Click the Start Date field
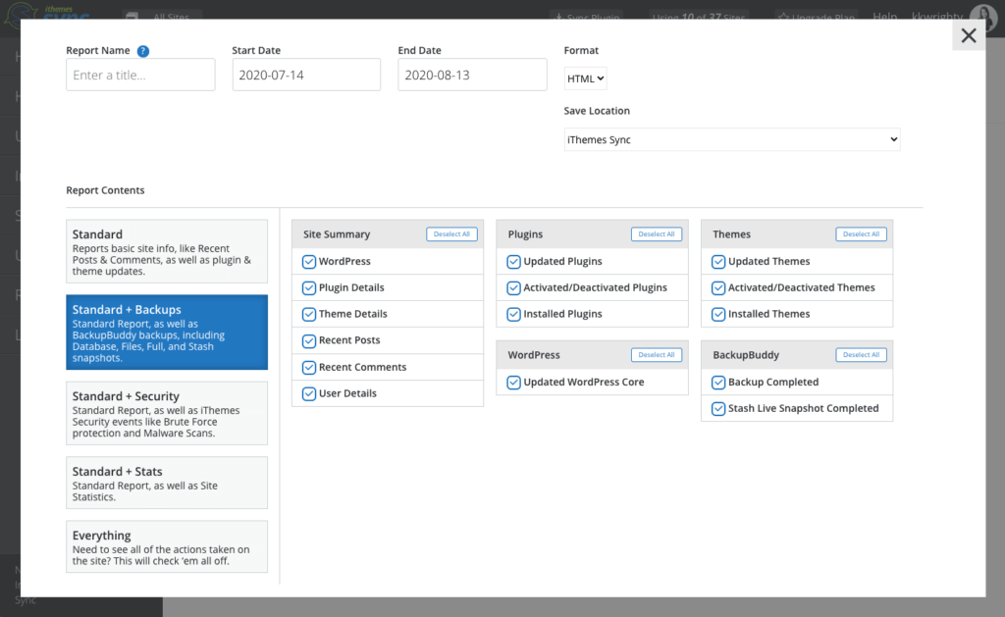 click(x=306, y=75)
